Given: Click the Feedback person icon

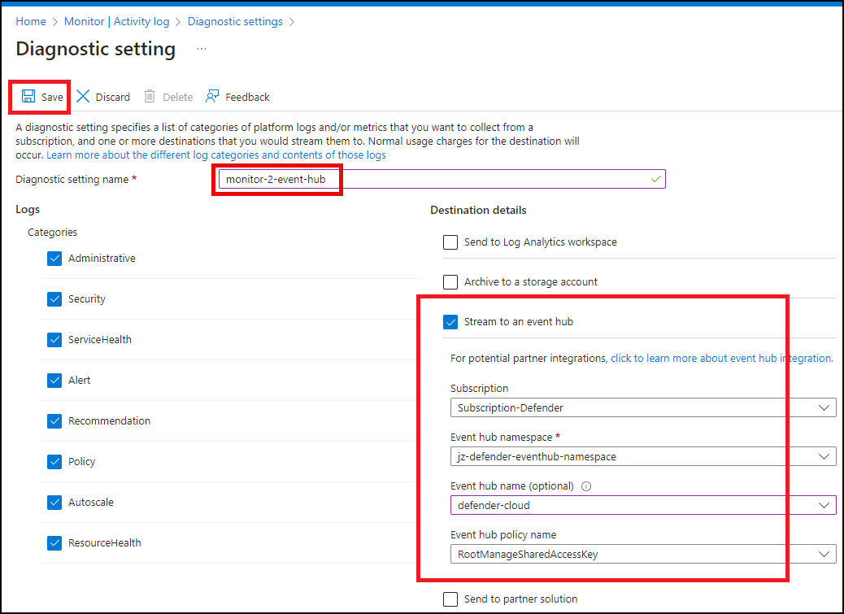Looking at the screenshot, I should 212,97.
